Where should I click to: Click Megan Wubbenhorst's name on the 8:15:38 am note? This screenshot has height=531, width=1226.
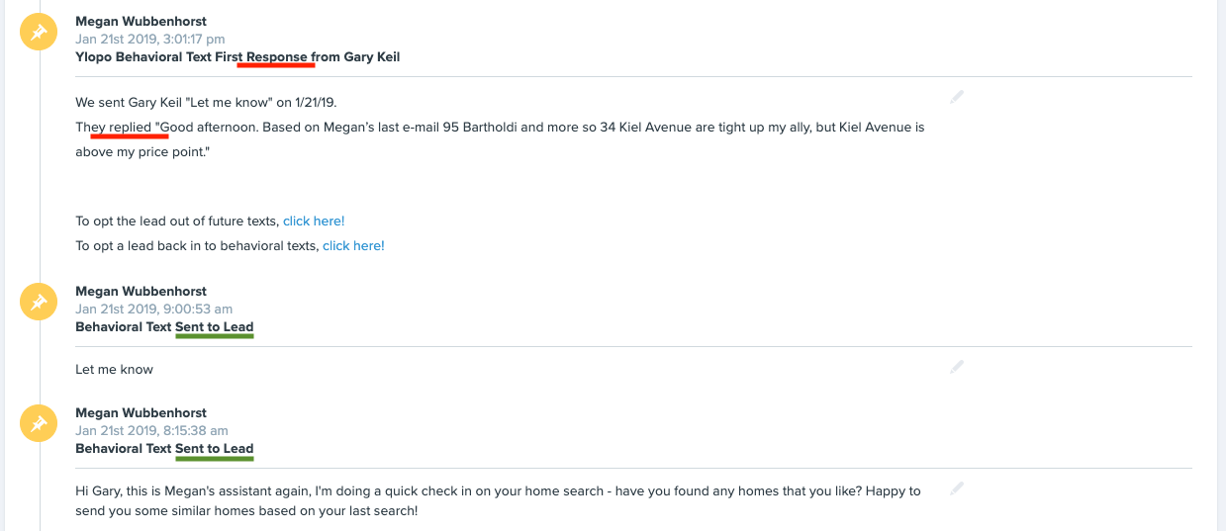141,413
